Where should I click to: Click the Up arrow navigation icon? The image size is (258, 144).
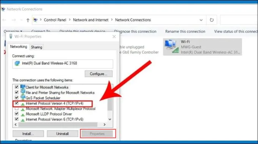[28, 20]
